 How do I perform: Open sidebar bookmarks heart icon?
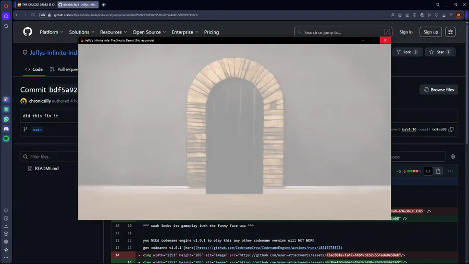tap(6, 210)
